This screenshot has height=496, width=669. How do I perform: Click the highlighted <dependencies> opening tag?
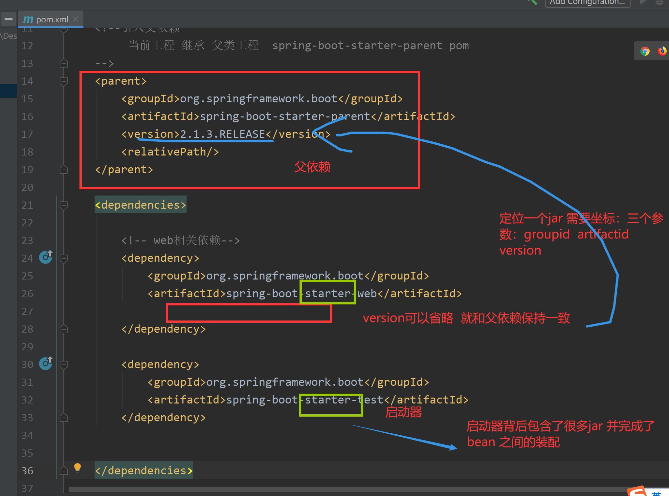141,205
